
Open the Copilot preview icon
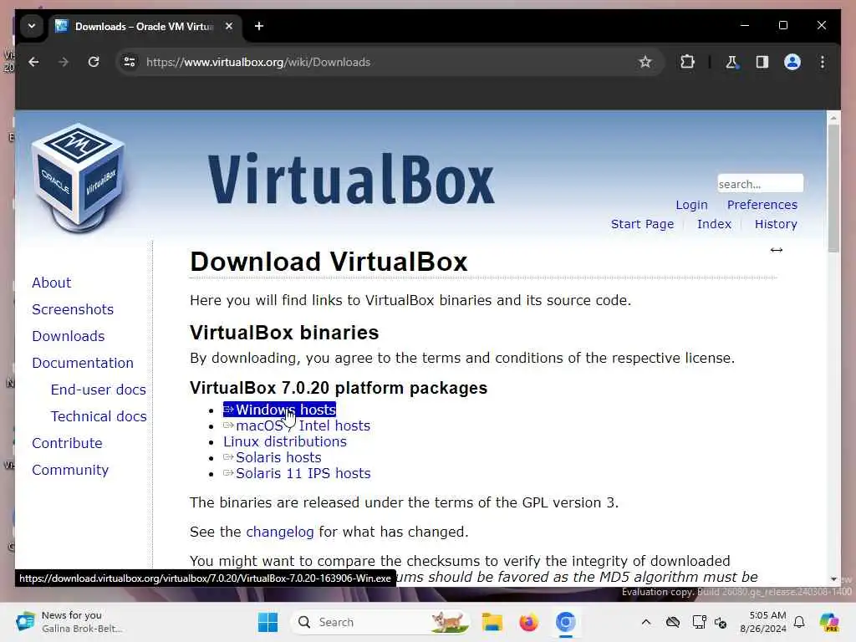pos(829,622)
